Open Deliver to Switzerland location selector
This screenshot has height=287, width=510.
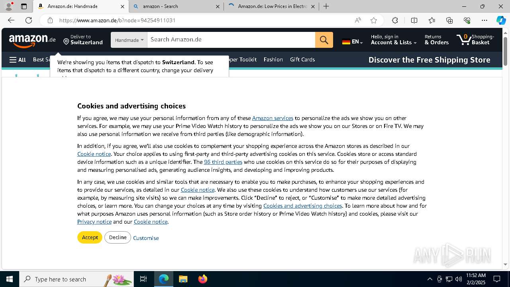click(x=83, y=40)
